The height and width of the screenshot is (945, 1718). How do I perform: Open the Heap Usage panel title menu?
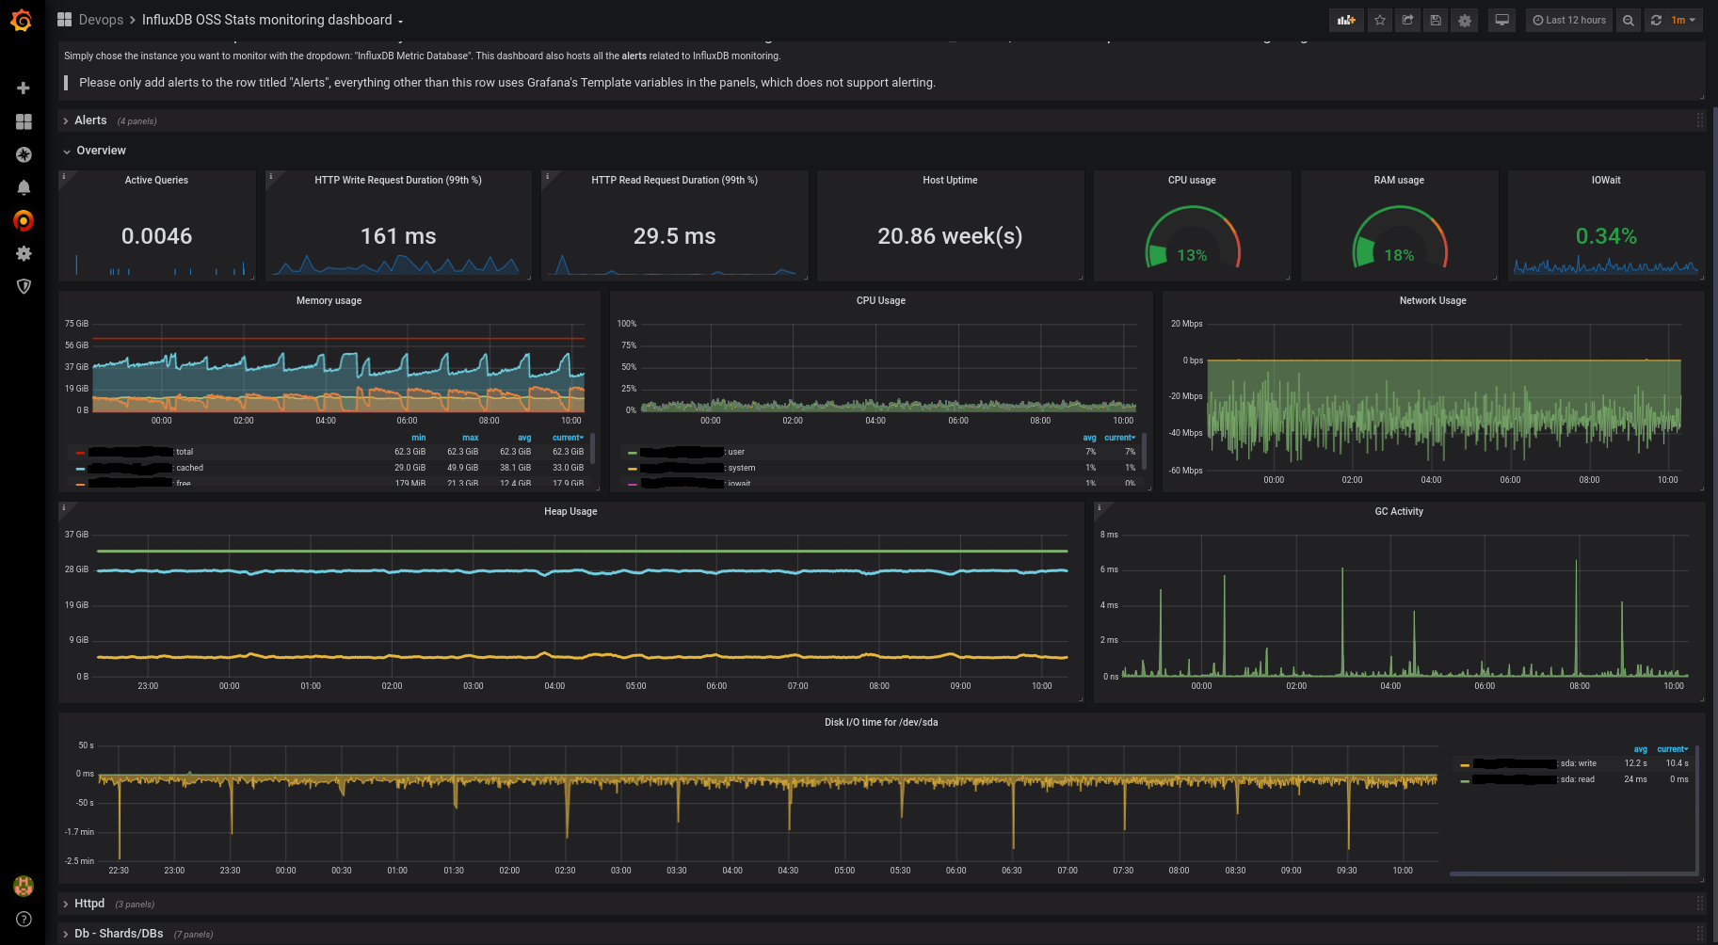tap(570, 512)
